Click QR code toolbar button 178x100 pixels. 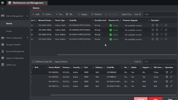(x=70, y=14)
